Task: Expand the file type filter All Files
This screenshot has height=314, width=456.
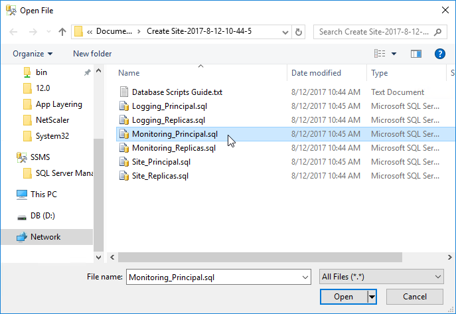Action: coord(381,277)
